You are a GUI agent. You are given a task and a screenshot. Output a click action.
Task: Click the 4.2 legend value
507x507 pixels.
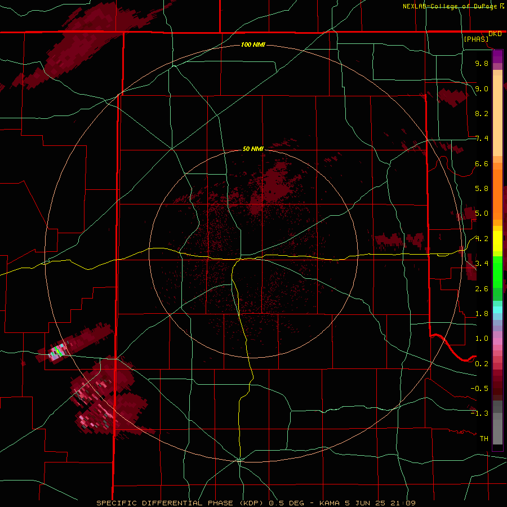(482, 239)
